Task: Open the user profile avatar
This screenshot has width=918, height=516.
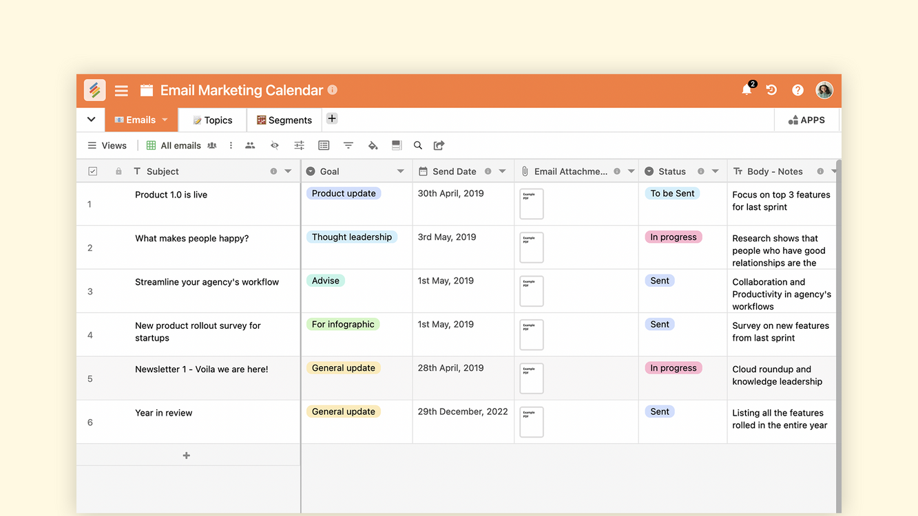Action: (824, 90)
